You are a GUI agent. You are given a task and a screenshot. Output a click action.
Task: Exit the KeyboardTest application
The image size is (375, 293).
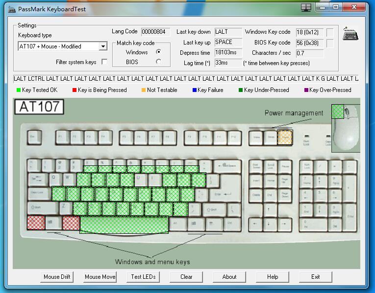pos(316,277)
